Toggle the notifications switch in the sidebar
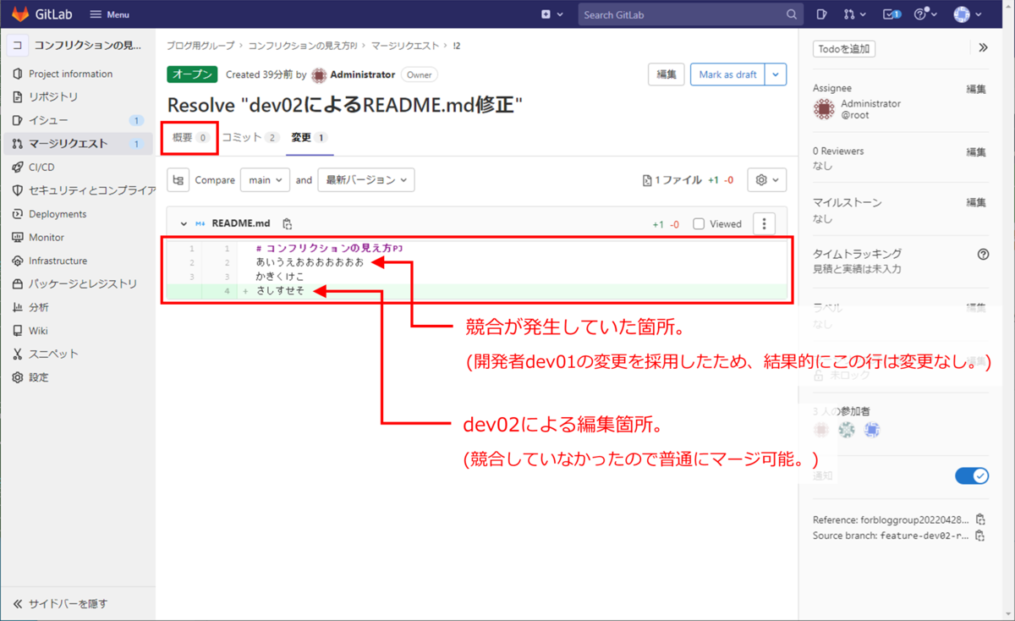Viewport: 1015px width, 621px height. [972, 476]
